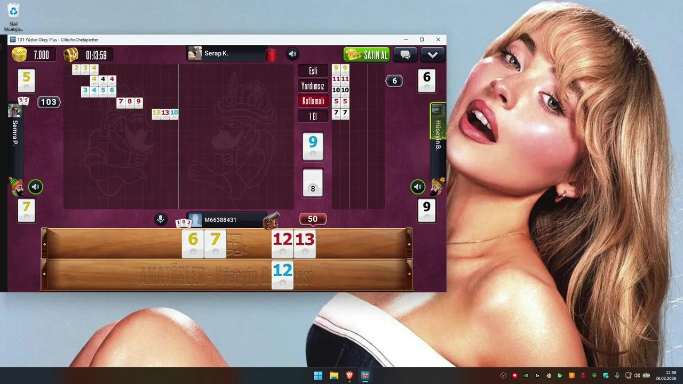Open Semra P.'s avatar photo
The image size is (683, 384).
14,110
